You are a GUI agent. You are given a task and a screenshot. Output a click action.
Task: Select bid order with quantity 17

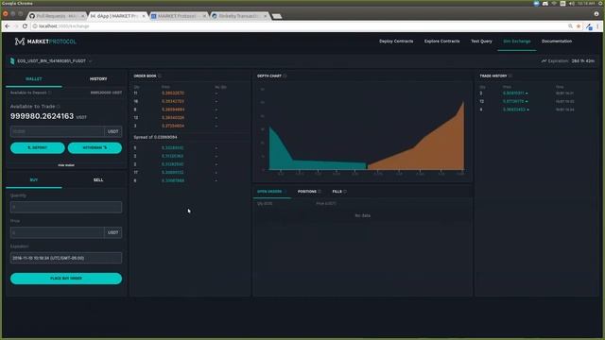[190, 172]
